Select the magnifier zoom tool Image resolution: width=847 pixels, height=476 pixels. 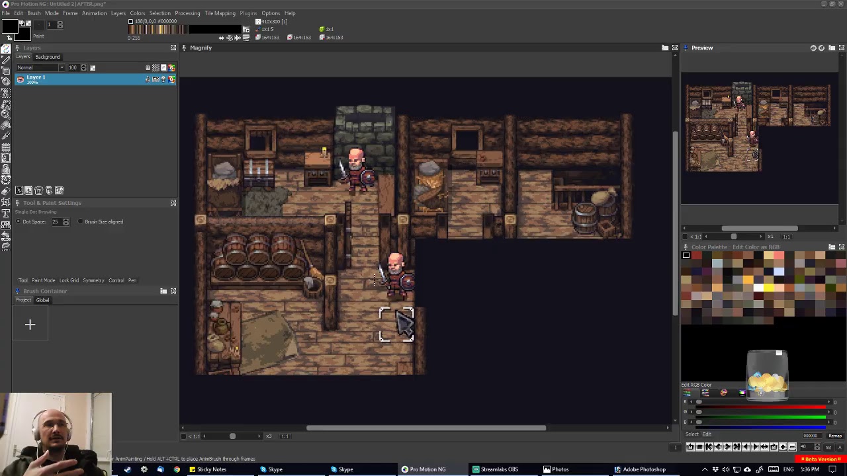coord(6,114)
